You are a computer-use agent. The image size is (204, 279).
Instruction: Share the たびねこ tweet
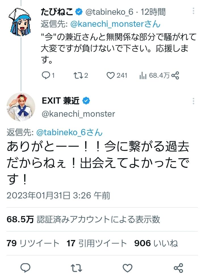[x=175, y=75]
